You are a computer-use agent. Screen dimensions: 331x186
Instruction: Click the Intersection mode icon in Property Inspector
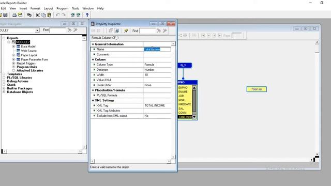click(111, 31)
